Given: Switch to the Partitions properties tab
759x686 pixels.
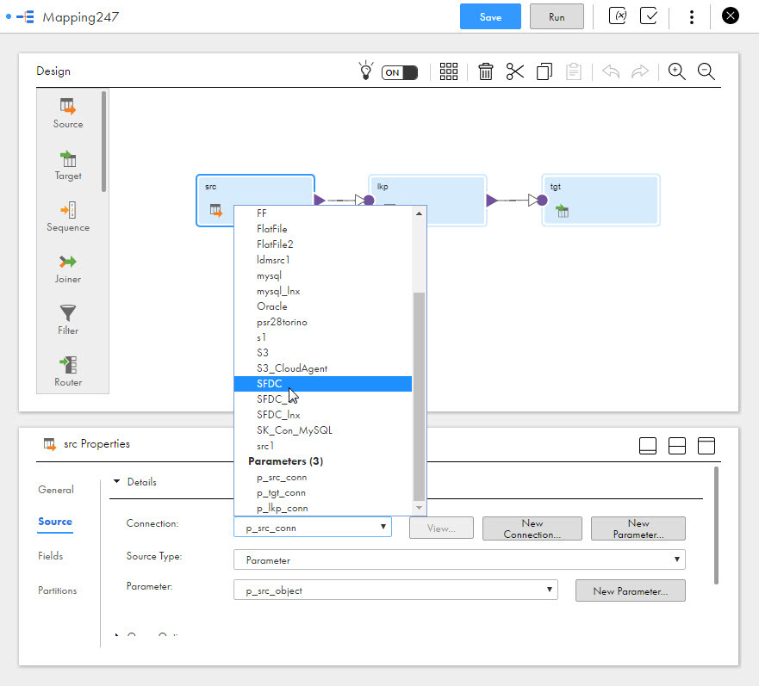Looking at the screenshot, I should tap(57, 590).
